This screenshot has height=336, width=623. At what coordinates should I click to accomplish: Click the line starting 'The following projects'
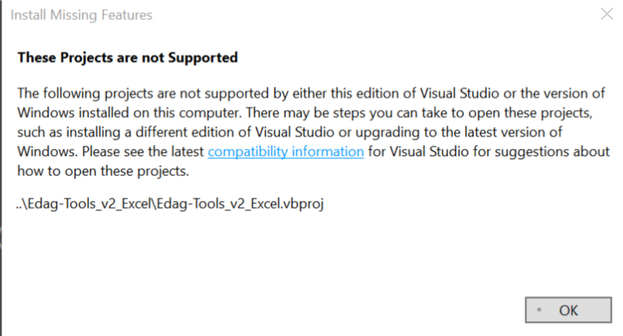tap(310, 93)
